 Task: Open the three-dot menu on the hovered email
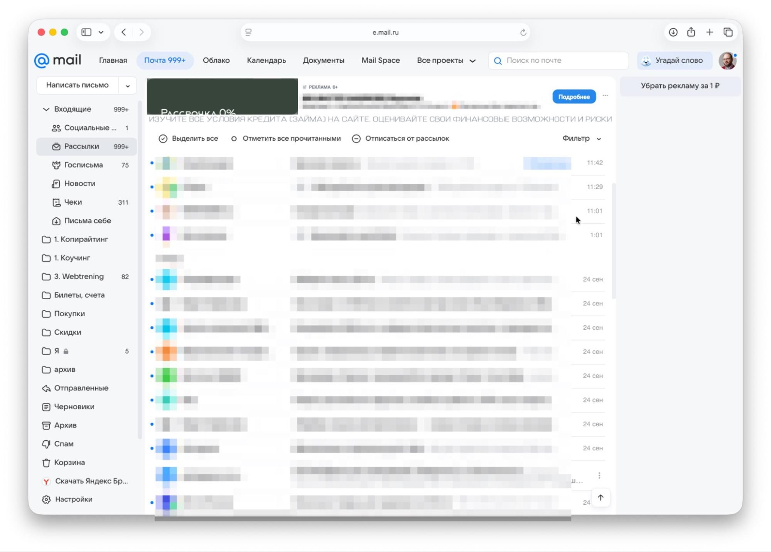(x=599, y=475)
